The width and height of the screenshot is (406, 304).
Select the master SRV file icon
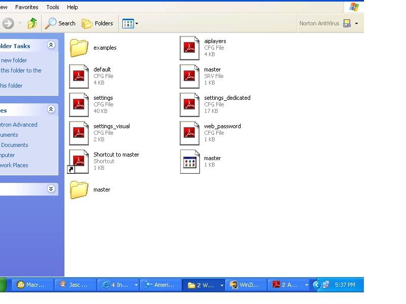[x=190, y=76]
